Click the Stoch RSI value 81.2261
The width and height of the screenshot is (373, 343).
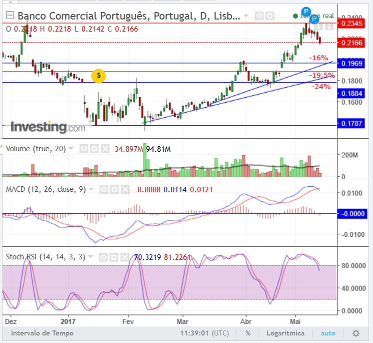[x=177, y=257]
